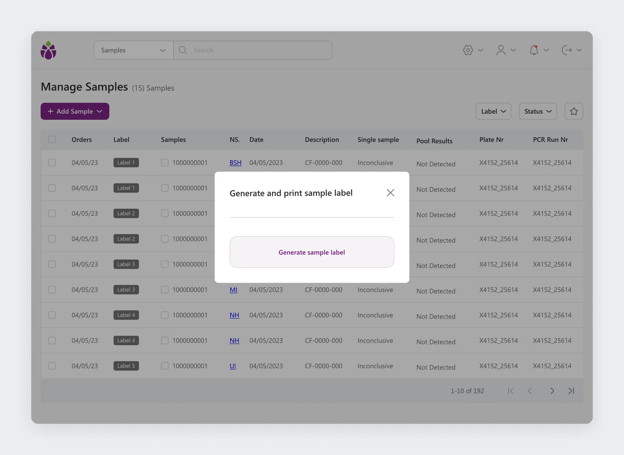This screenshot has width=624, height=455.
Task: Check the sample checkbox in the UI row
Action: coord(165,366)
